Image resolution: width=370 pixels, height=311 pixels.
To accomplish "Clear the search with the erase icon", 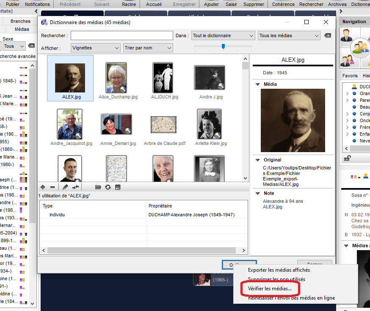I will [327, 36].
